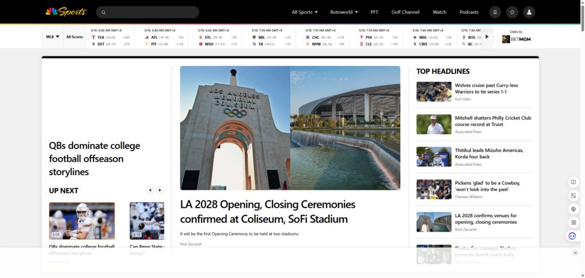Open the MLB league dropdown
Viewport: 585px width, 278px height.
(x=53, y=37)
